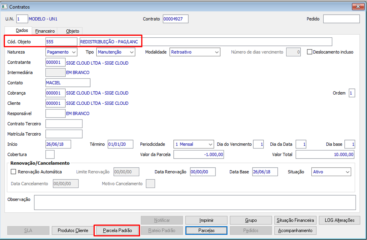The image size is (367, 240).
Task: Expand the Situação Ativo dropdown
Action: pos(331,172)
